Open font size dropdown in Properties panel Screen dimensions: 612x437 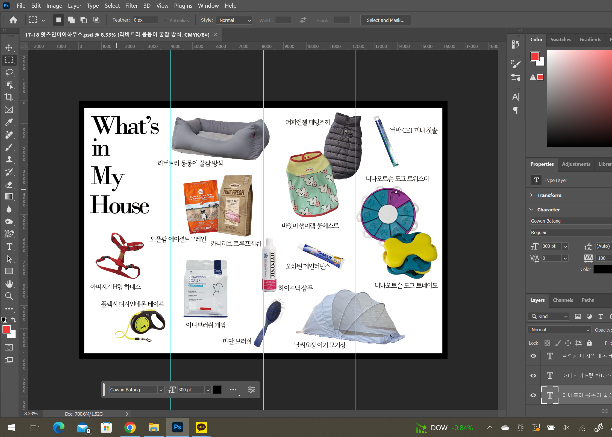565,246
